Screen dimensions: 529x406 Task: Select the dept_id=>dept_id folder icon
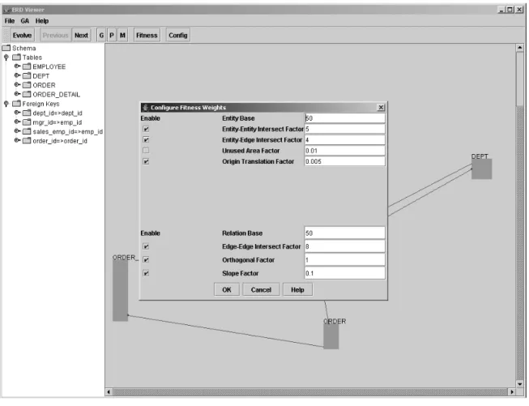coord(27,113)
